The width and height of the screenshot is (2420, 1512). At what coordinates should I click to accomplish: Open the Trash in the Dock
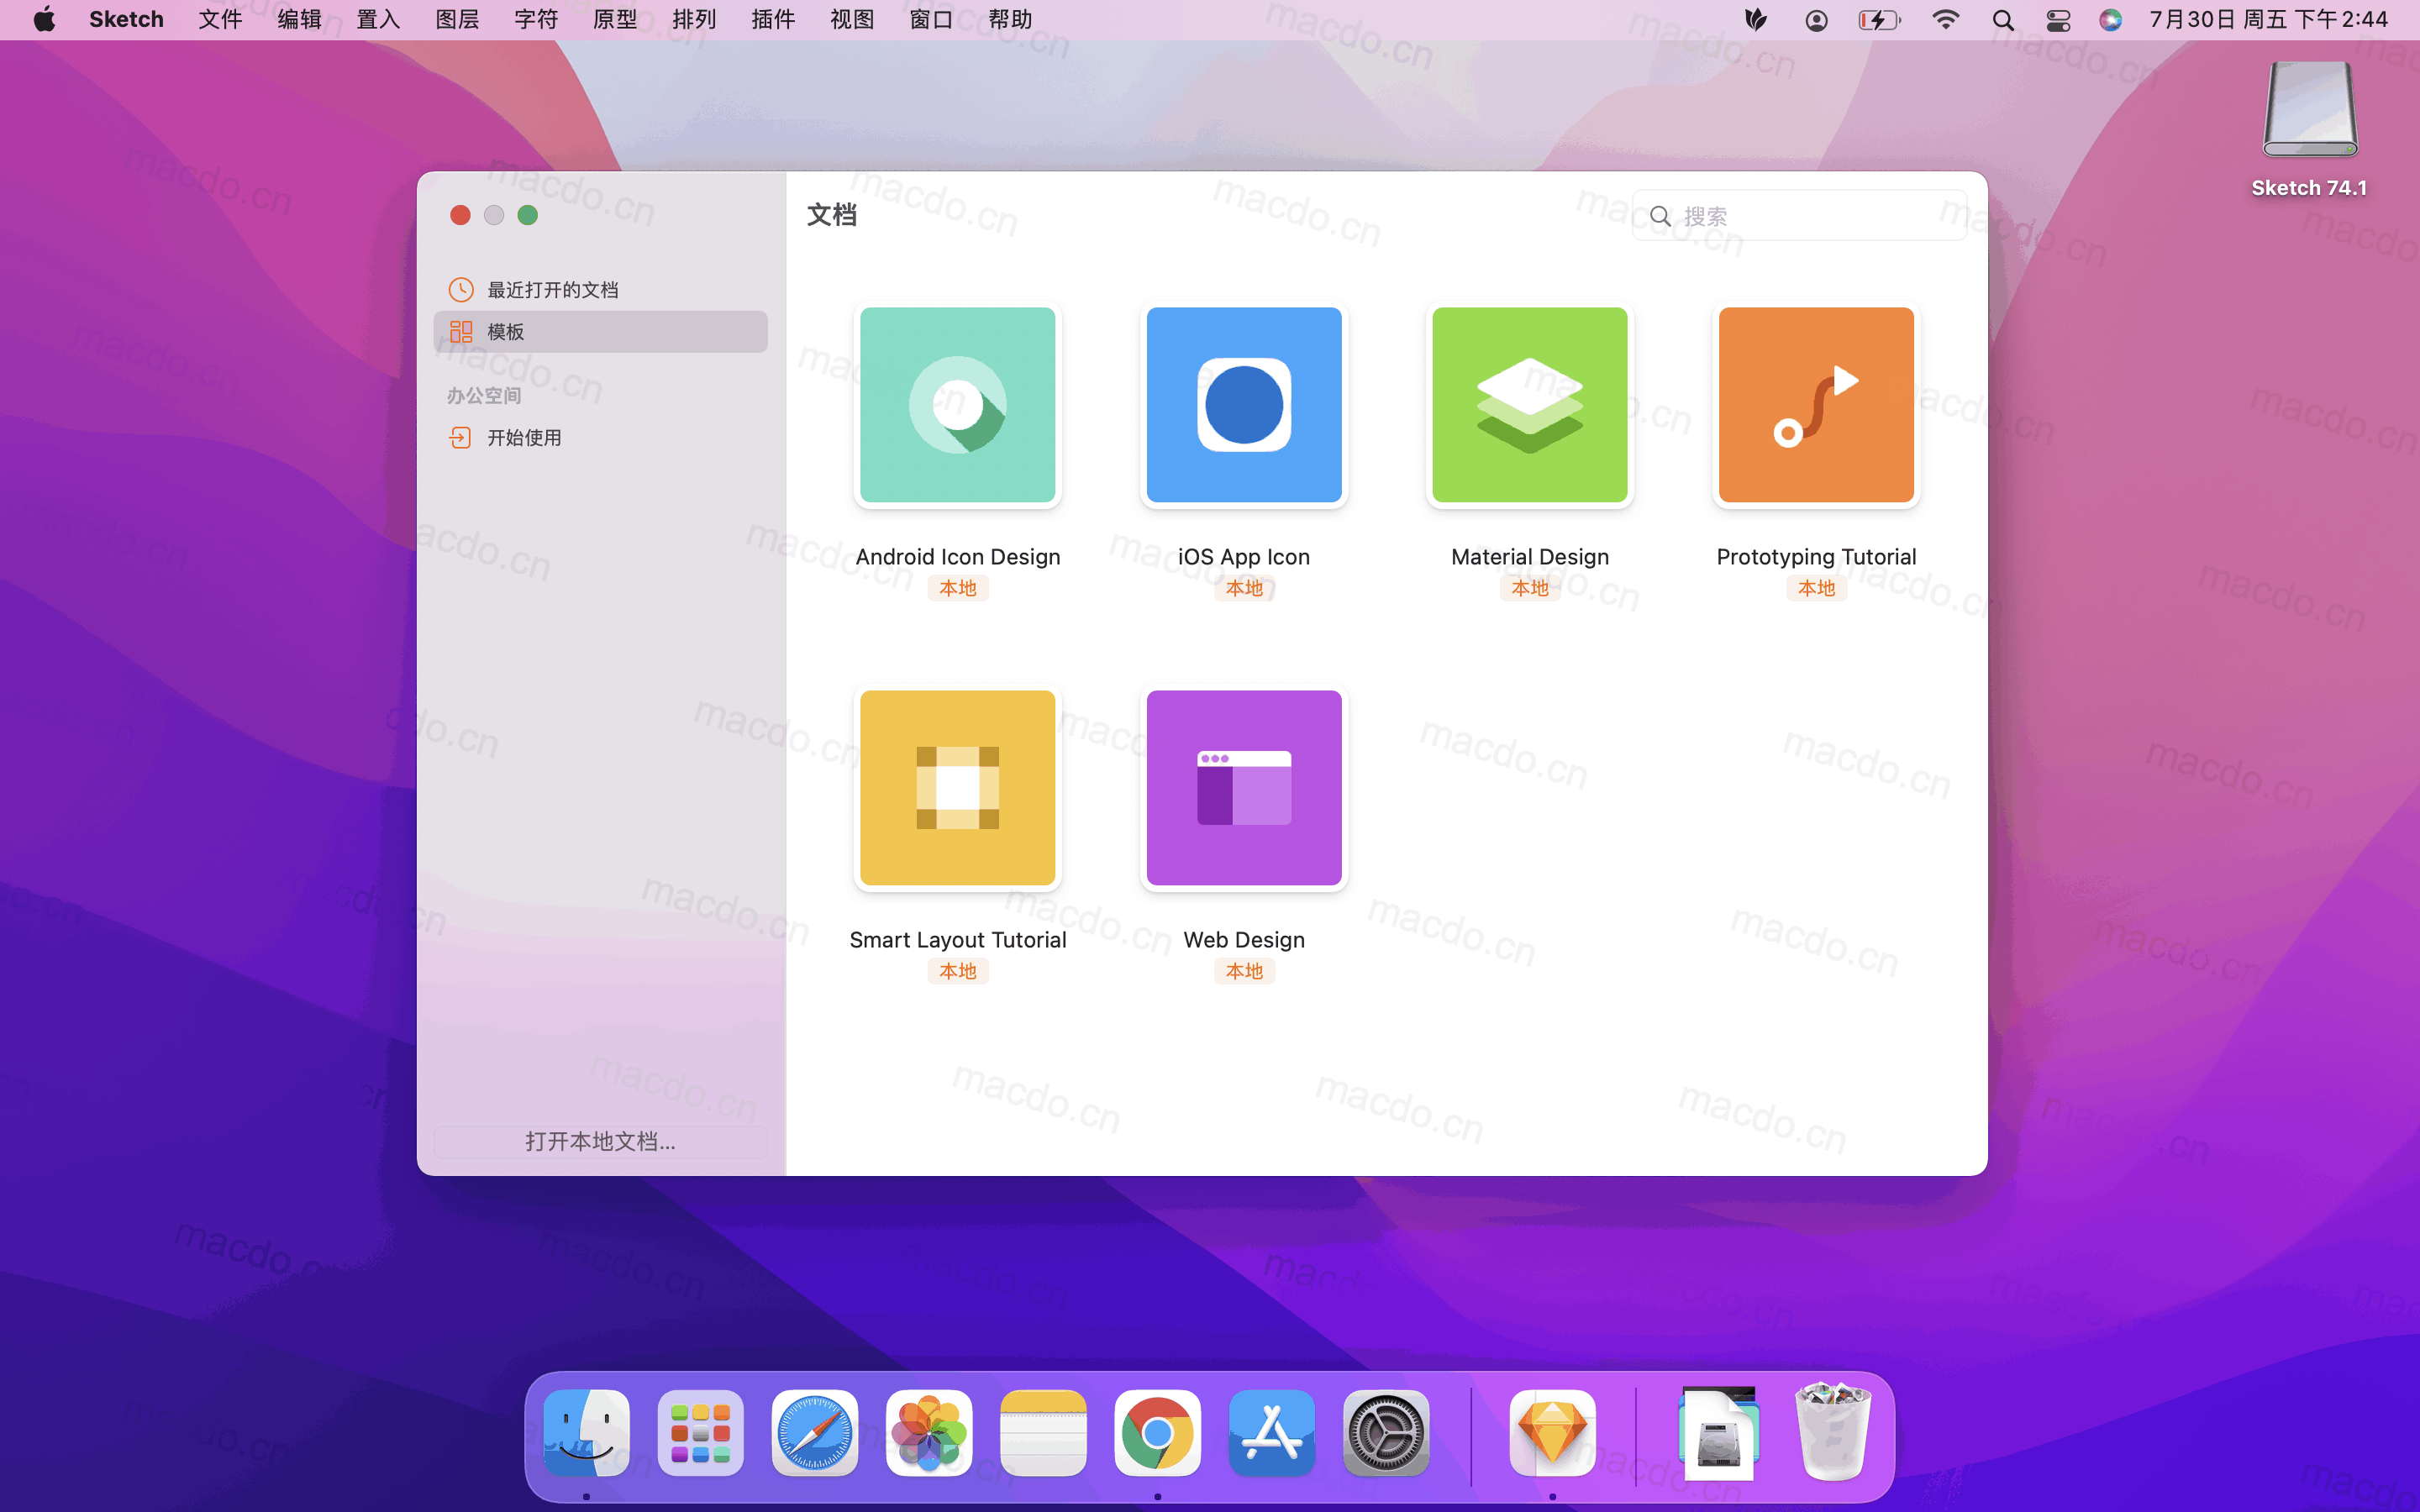1833,1432
